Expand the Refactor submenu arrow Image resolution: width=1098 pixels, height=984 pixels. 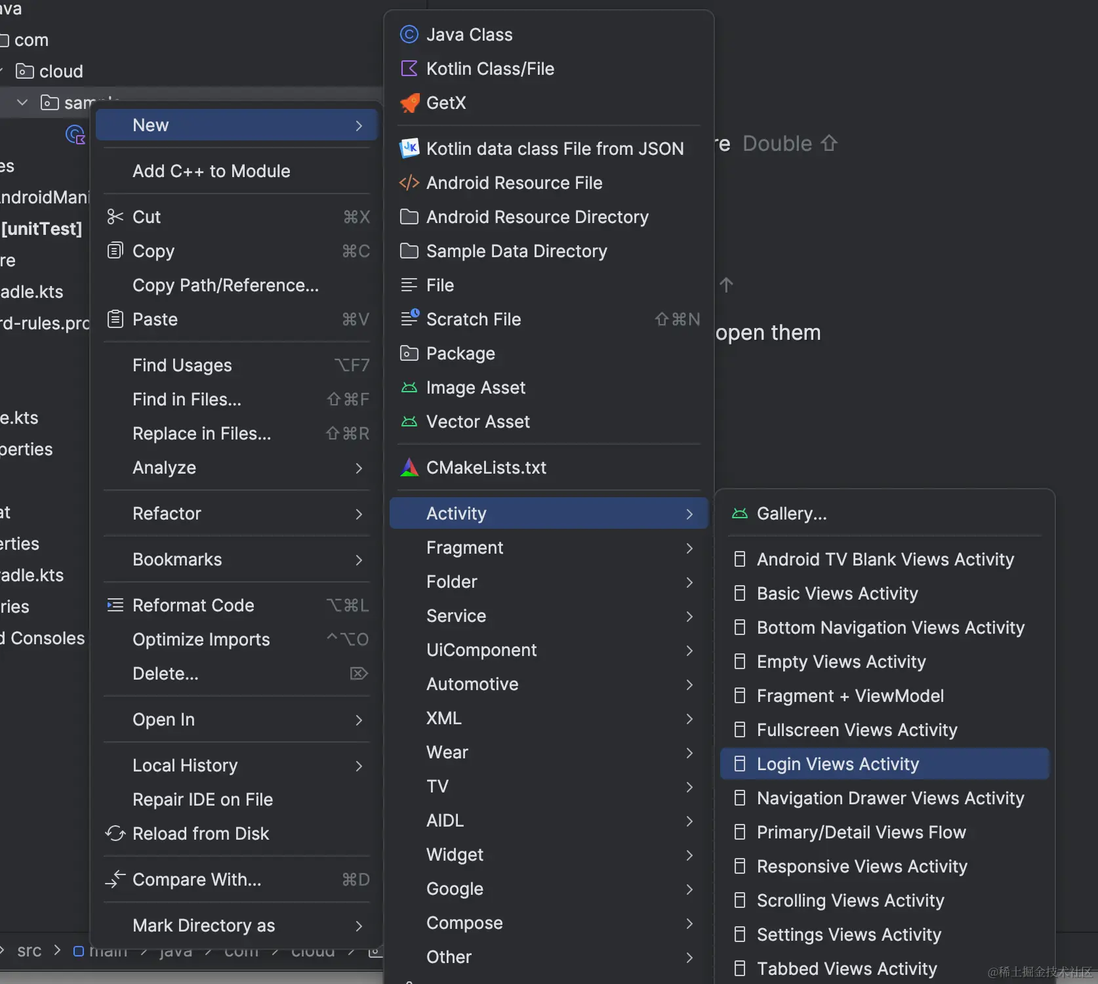click(359, 514)
